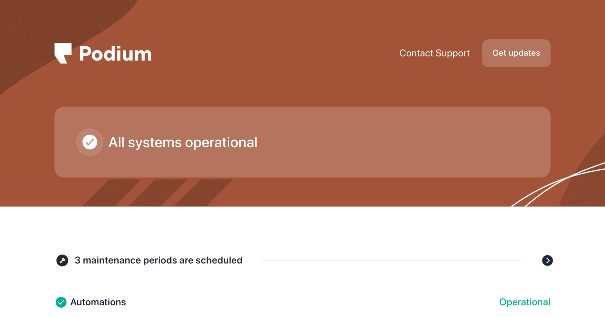Select the maintenance wrench badge
This screenshot has width=605, height=318.
(x=62, y=260)
